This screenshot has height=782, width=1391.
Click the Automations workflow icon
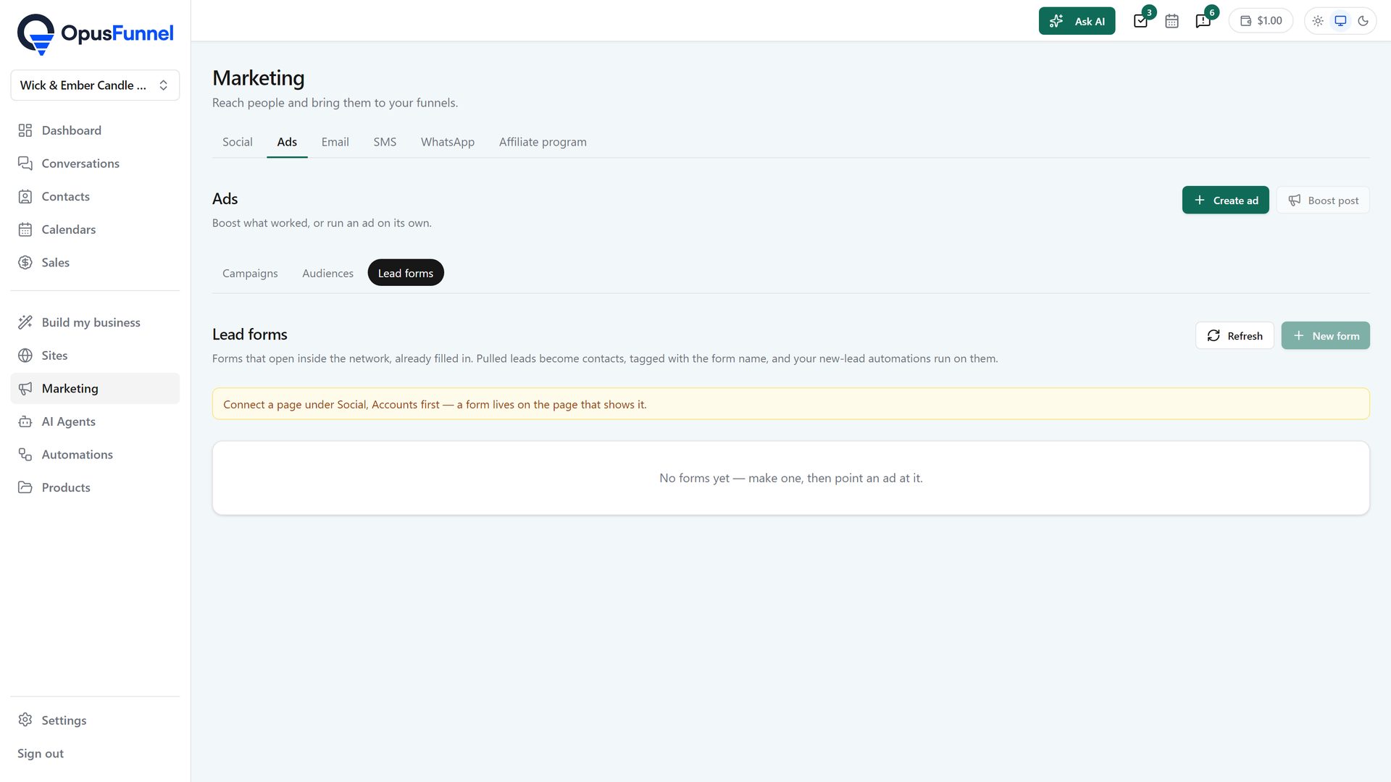(25, 455)
